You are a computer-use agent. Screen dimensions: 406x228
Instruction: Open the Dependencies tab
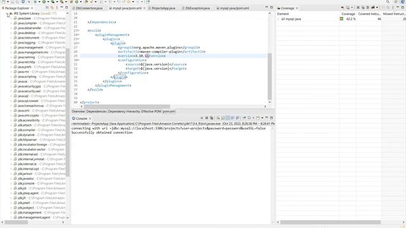pyautogui.click(x=96, y=111)
